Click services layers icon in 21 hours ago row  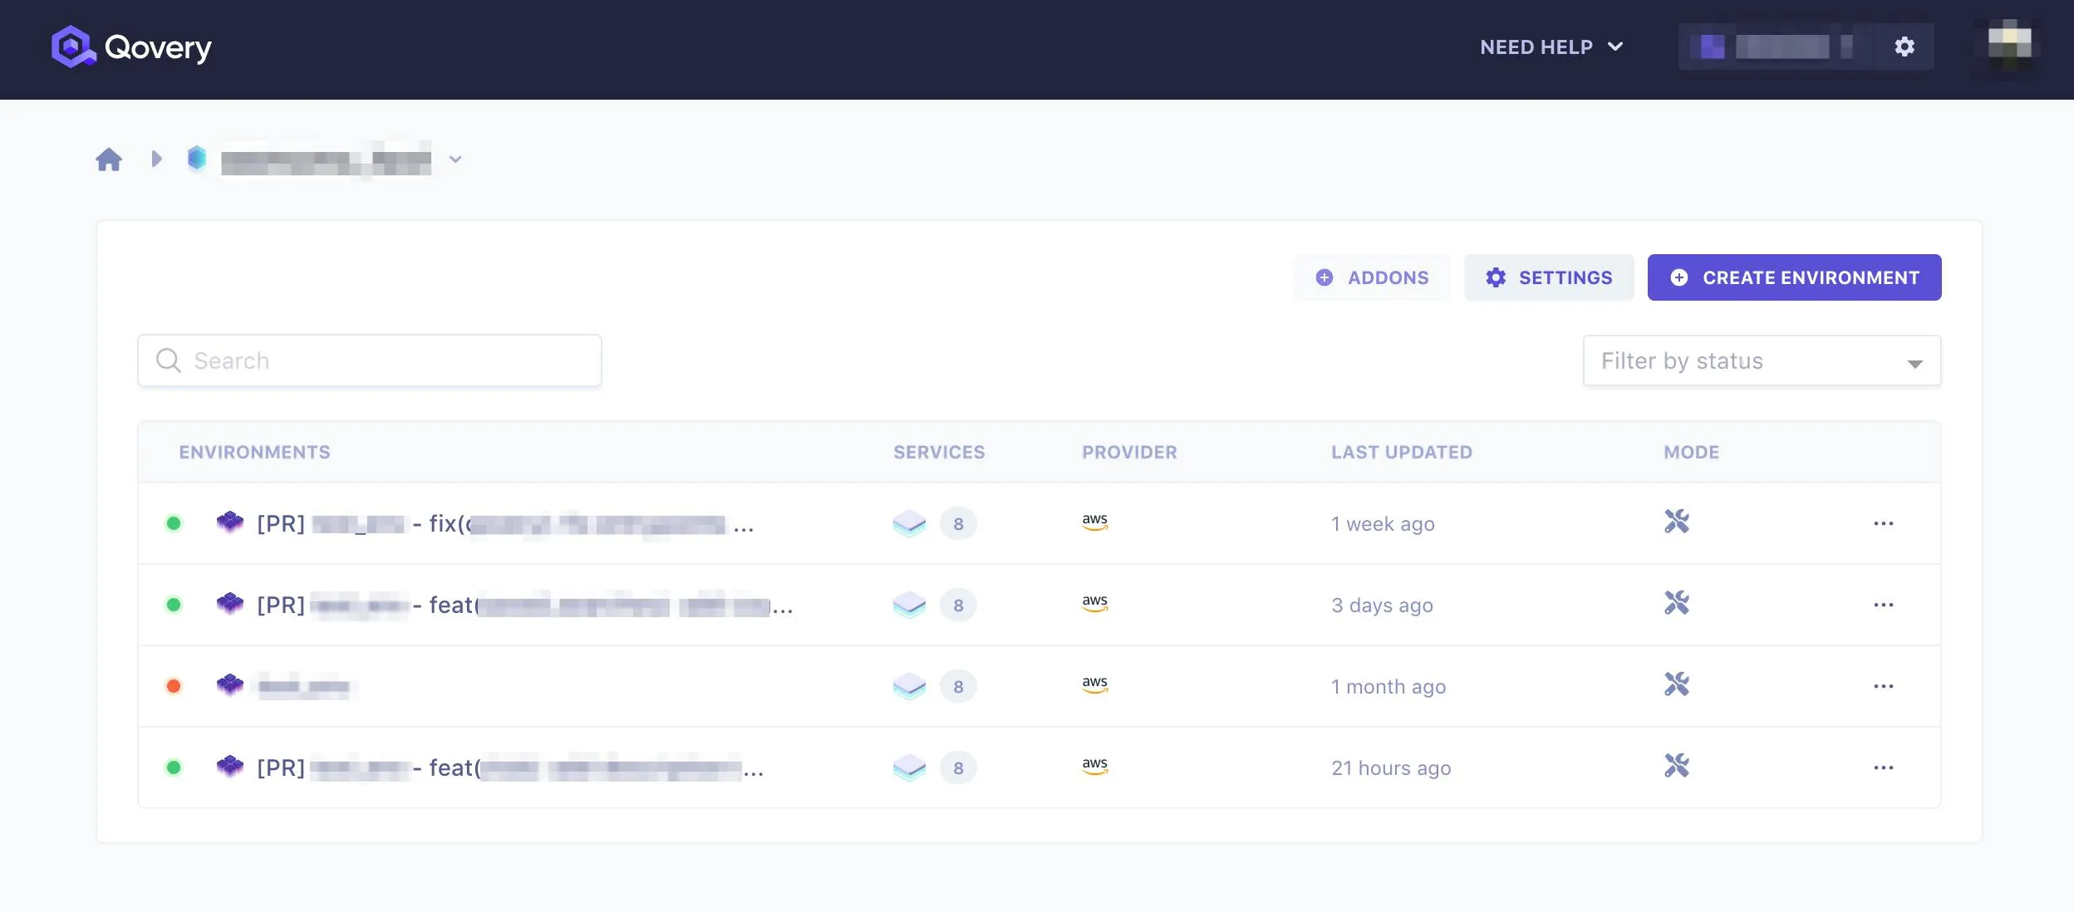click(909, 767)
